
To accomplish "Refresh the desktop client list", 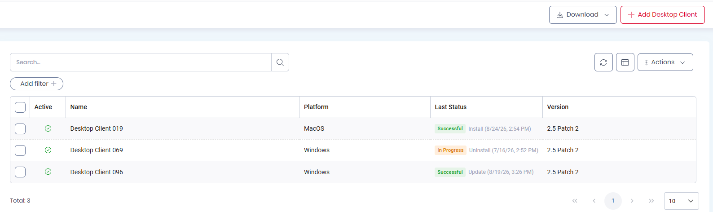I will pyautogui.click(x=603, y=62).
